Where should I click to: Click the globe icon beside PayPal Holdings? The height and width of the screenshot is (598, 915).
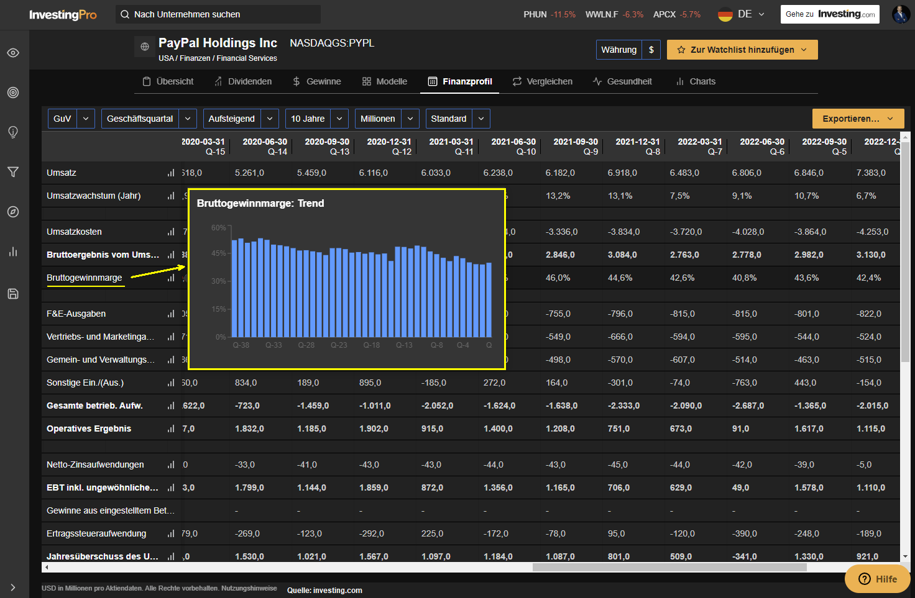(x=145, y=47)
